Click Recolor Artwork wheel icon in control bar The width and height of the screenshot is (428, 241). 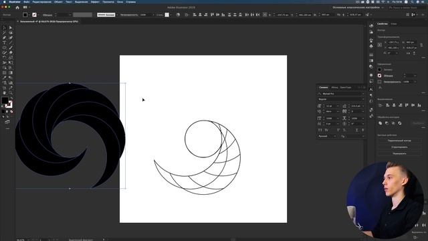[178, 15]
